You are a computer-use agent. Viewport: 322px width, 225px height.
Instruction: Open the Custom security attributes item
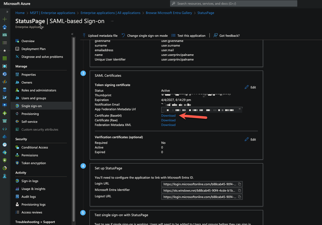point(40,129)
